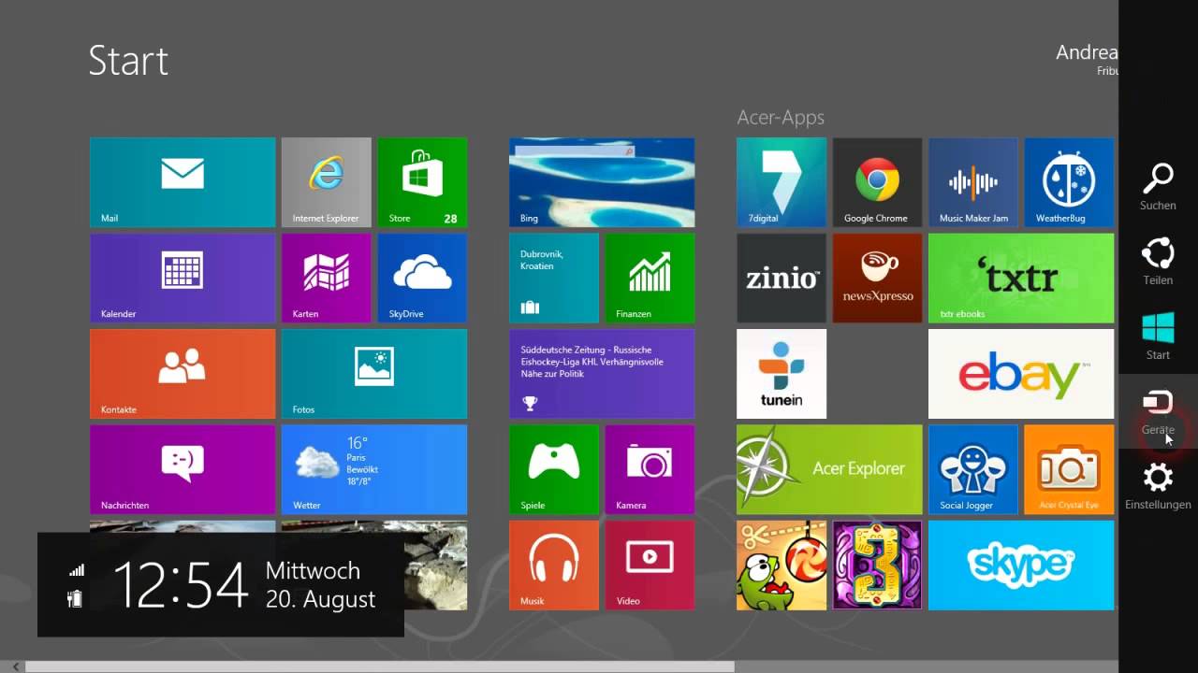Open the Spiele games tile

tap(554, 470)
